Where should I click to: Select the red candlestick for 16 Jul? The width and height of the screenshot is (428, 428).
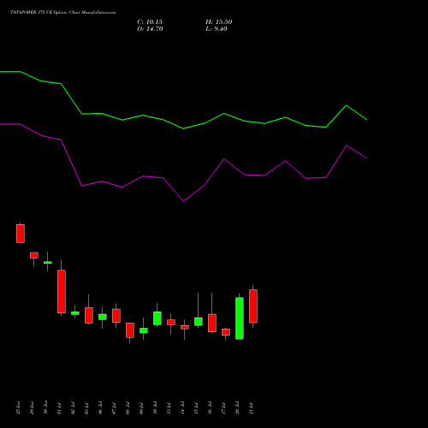(x=212, y=323)
